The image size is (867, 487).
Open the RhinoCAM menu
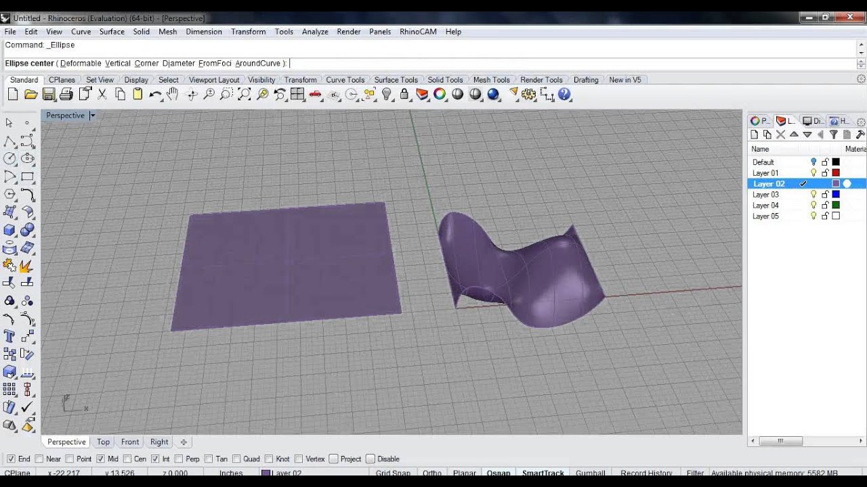[x=418, y=32]
